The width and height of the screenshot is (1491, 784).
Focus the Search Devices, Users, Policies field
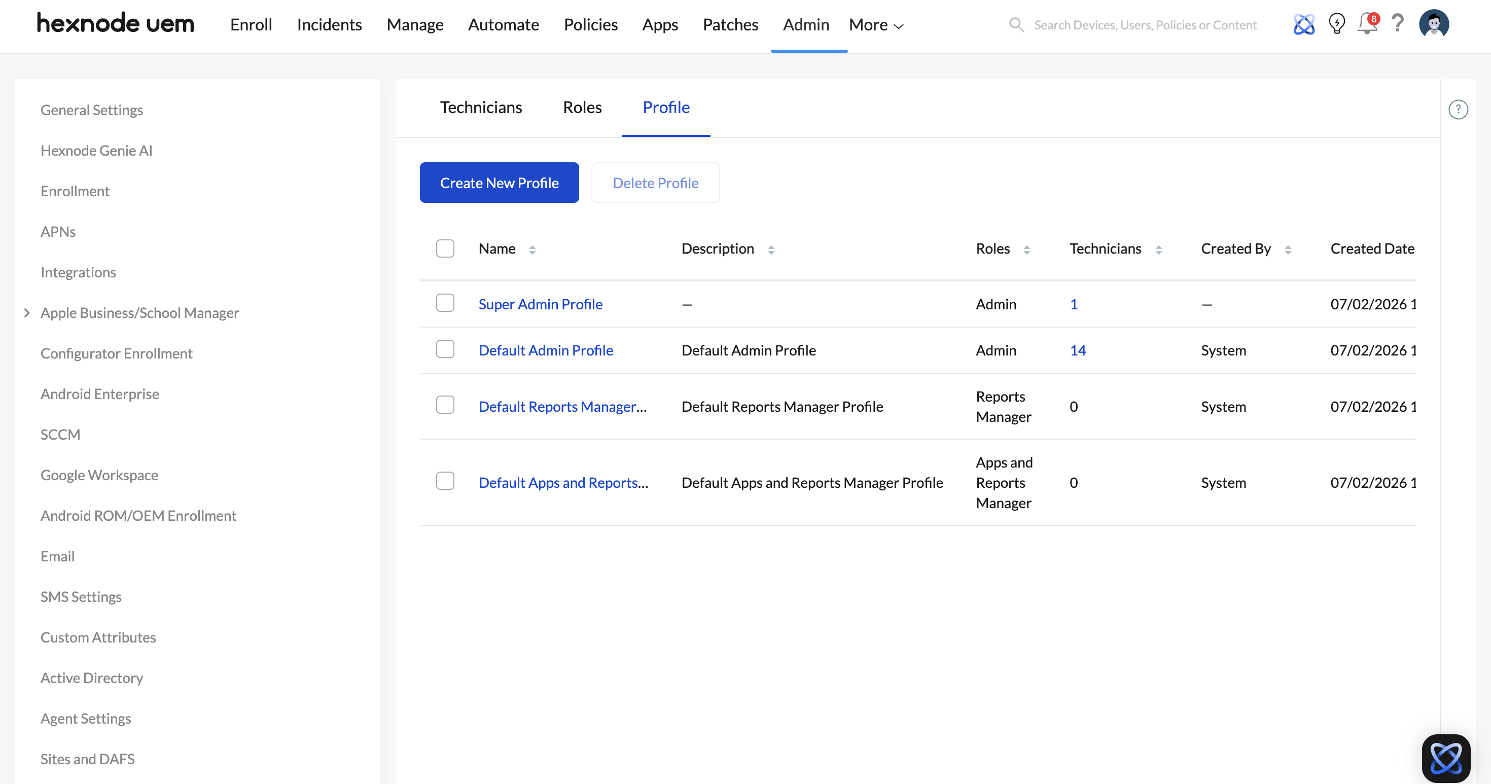pos(1145,25)
